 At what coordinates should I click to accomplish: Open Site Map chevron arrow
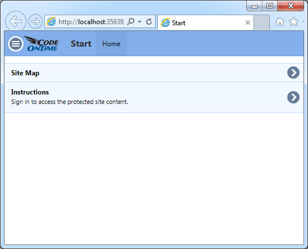293,73
